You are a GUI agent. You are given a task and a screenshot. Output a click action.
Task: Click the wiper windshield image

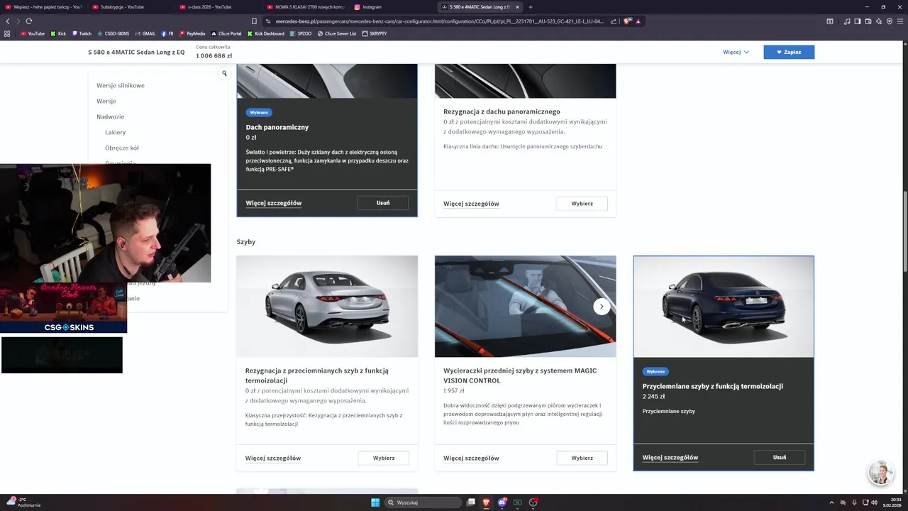coord(525,307)
